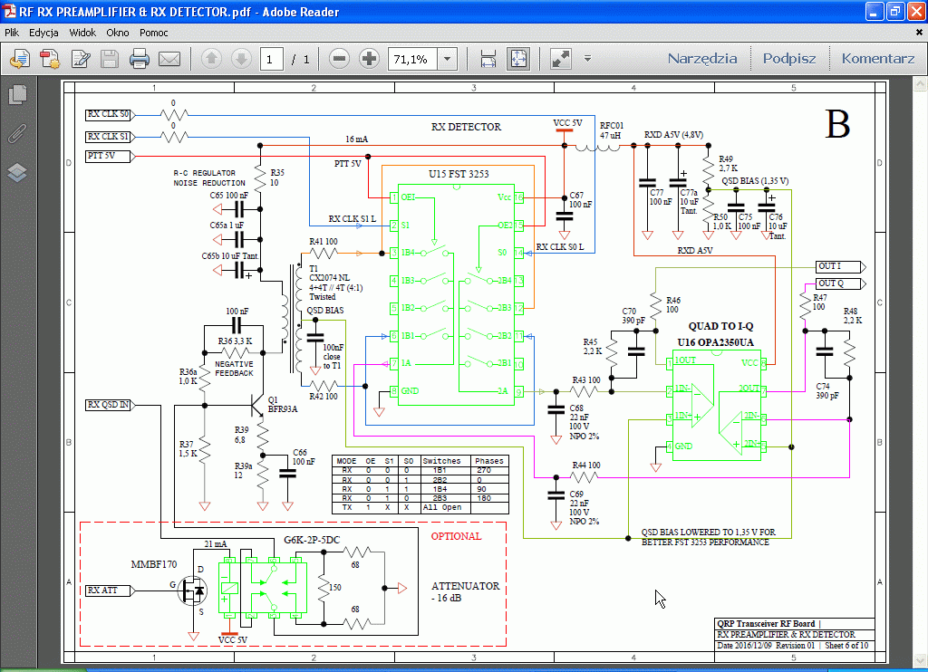Open the zoom percentage dropdown
This screenshot has height=672, width=928.
(448, 60)
